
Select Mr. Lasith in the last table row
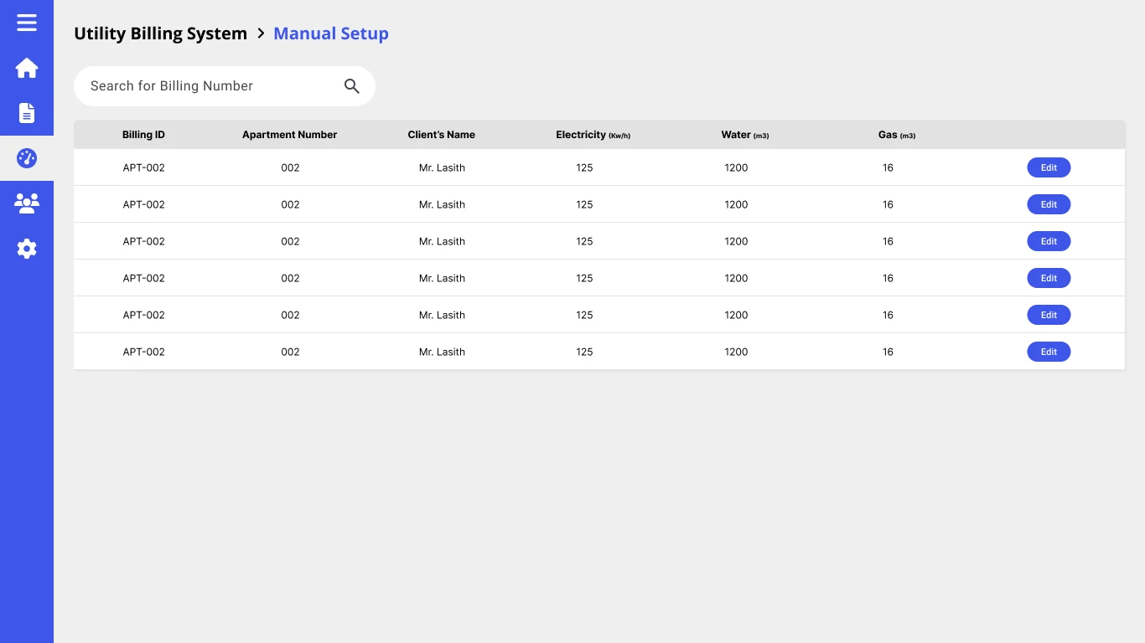click(442, 352)
